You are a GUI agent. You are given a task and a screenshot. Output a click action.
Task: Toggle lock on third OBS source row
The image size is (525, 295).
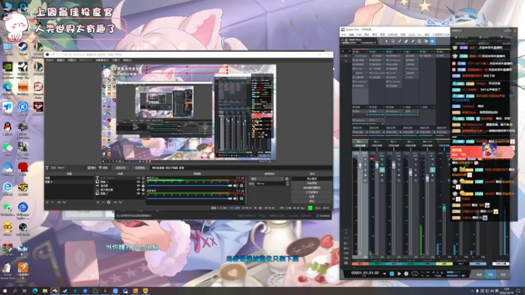click(x=143, y=186)
